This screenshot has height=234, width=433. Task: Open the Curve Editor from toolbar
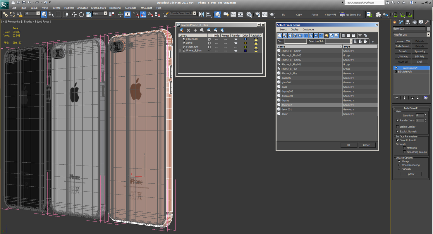point(233,14)
